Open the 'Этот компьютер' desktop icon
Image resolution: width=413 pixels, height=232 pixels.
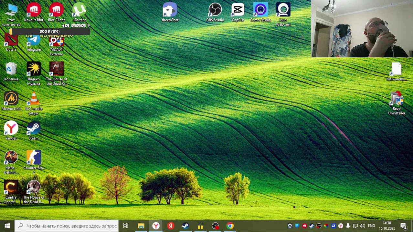click(x=11, y=15)
